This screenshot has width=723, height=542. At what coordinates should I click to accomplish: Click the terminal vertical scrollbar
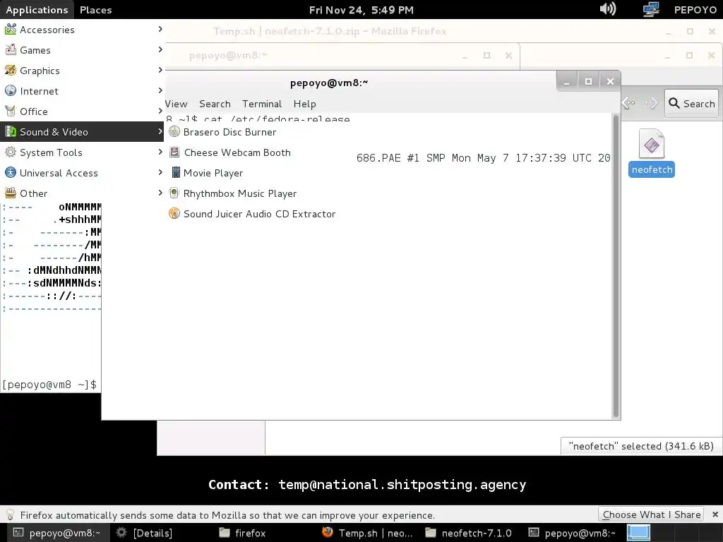pos(615,266)
